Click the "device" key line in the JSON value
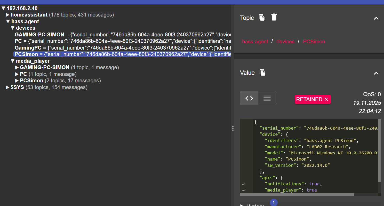This screenshot has width=384, height=206. pos(274,134)
